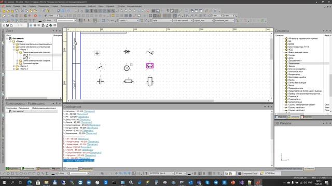Click the line drawing tool in bottom toolbar
The height and width of the screenshot is (186, 332).
[4, 174]
